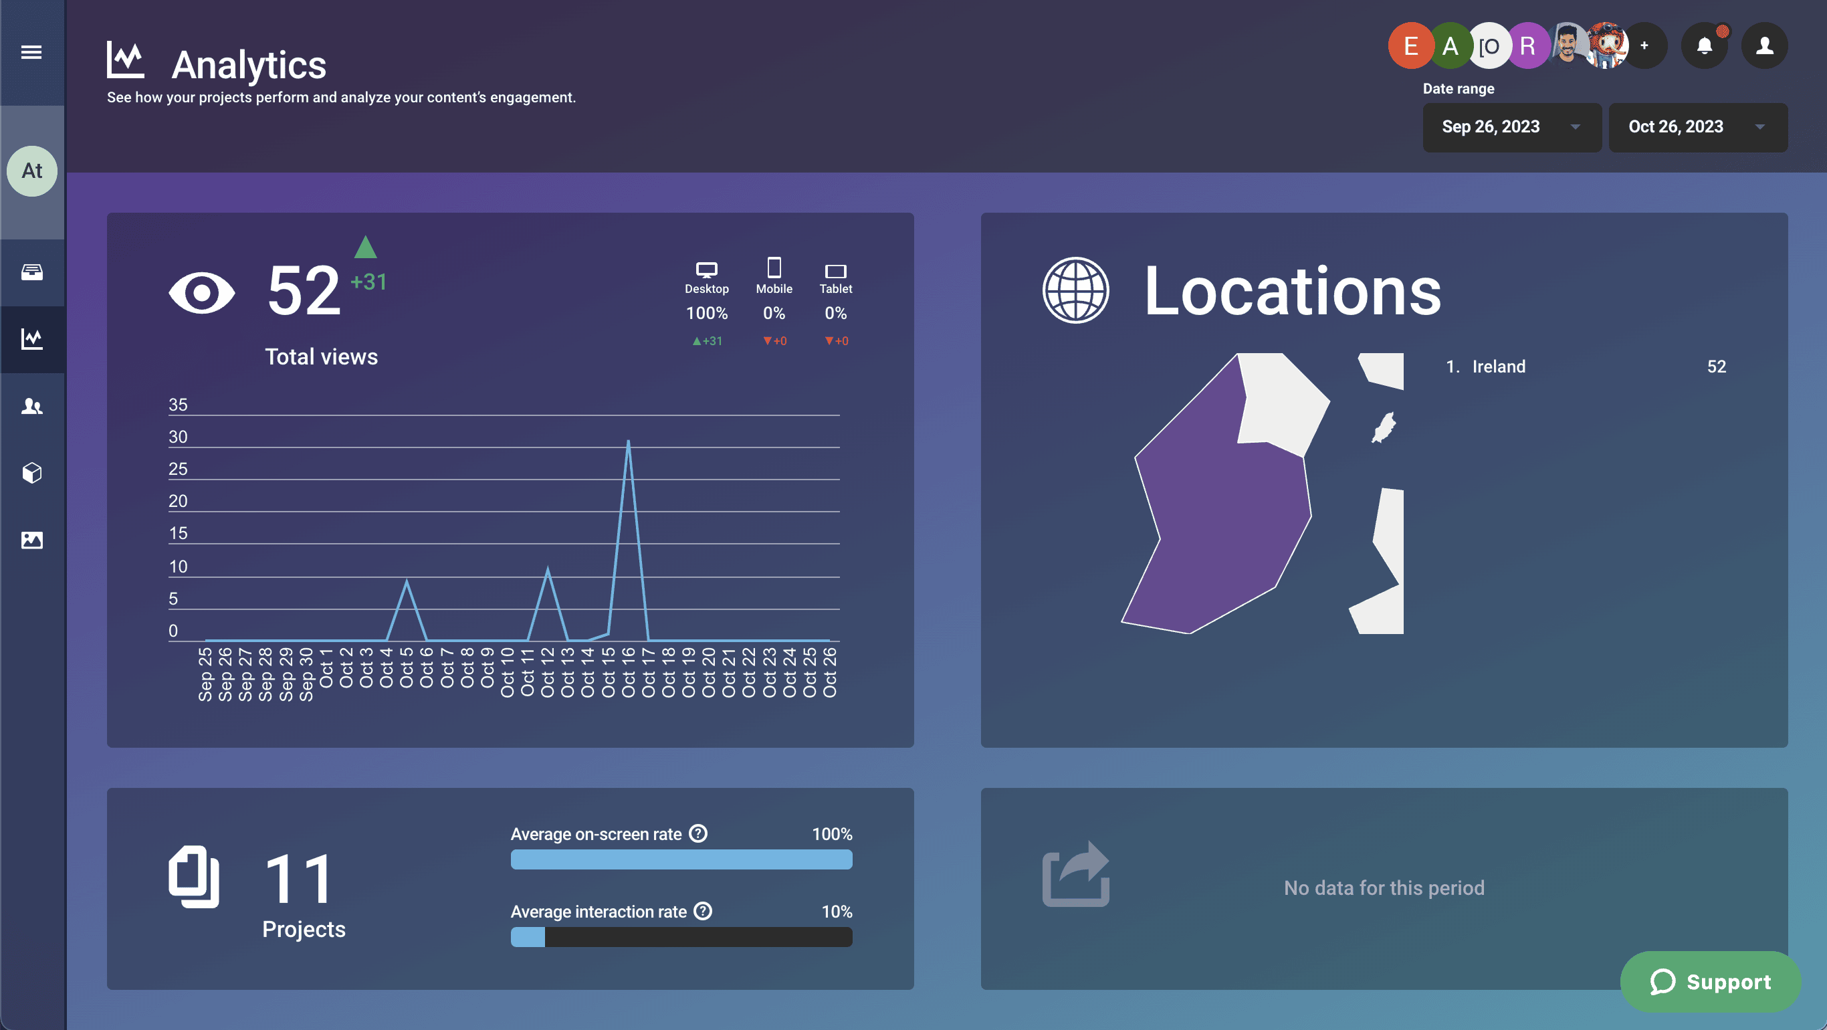Click the 'Total views' label
Viewport: 1827px width, 1030px height.
[321, 356]
